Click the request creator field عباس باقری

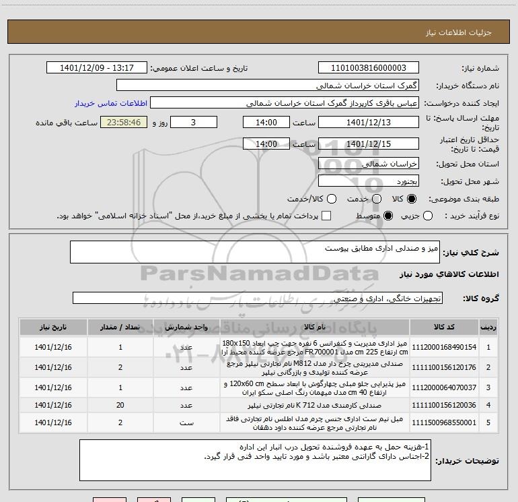pyautogui.click(x=285, y=103)
